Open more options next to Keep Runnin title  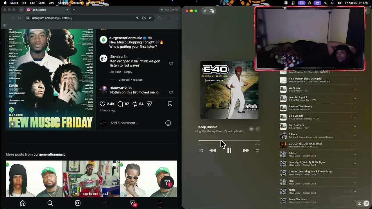point(258,129)
